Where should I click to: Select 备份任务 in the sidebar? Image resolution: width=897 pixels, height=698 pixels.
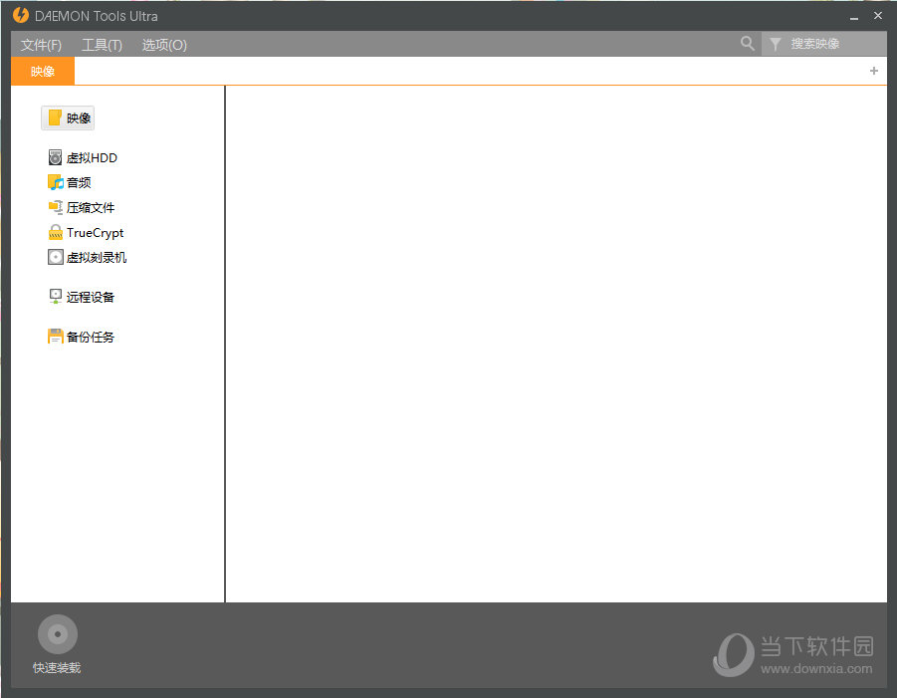point(91,337)
